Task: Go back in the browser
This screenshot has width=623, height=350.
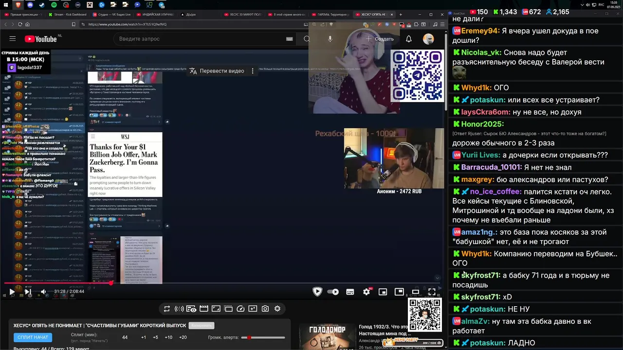Action: [x=6, y=24]
